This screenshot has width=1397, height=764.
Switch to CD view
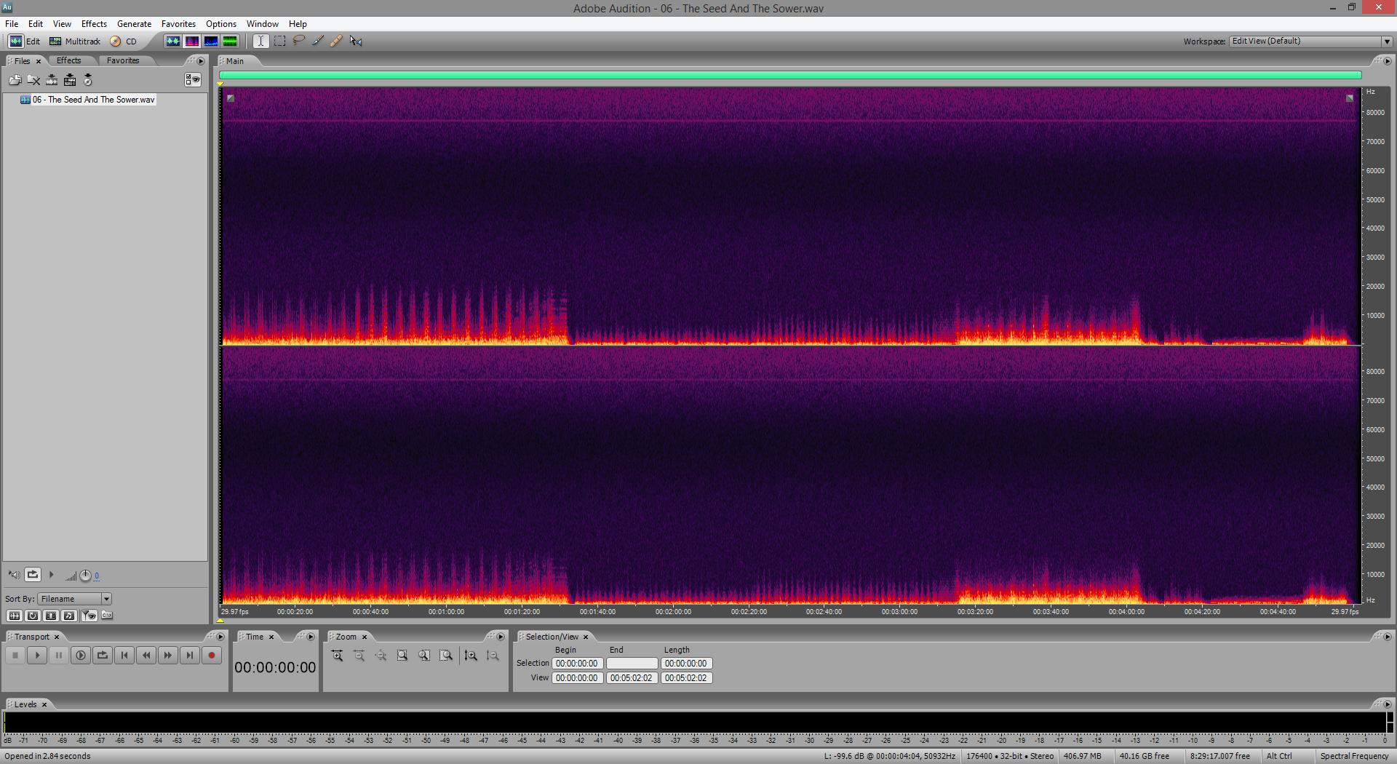pos(124,41)
